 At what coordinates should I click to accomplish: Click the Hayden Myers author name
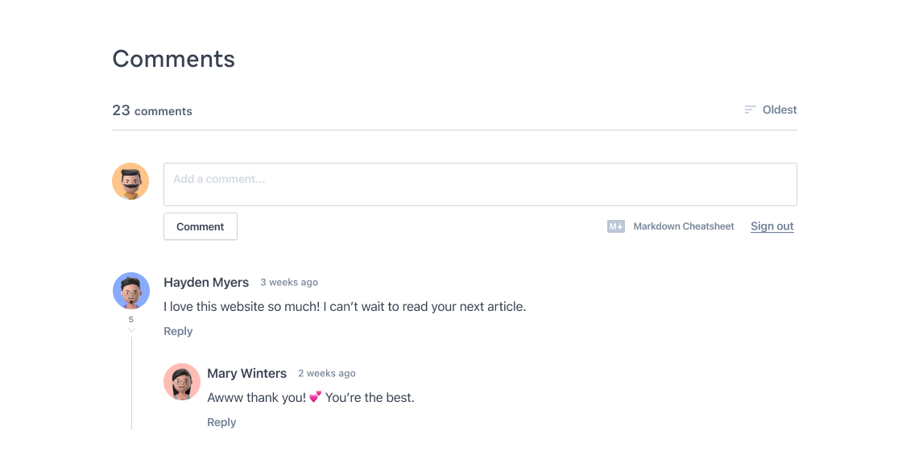tap(206, 282)
